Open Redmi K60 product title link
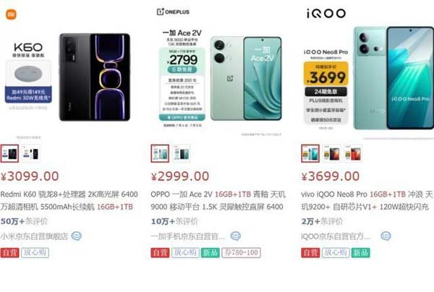Screen dimensions: 434x292 69,200
